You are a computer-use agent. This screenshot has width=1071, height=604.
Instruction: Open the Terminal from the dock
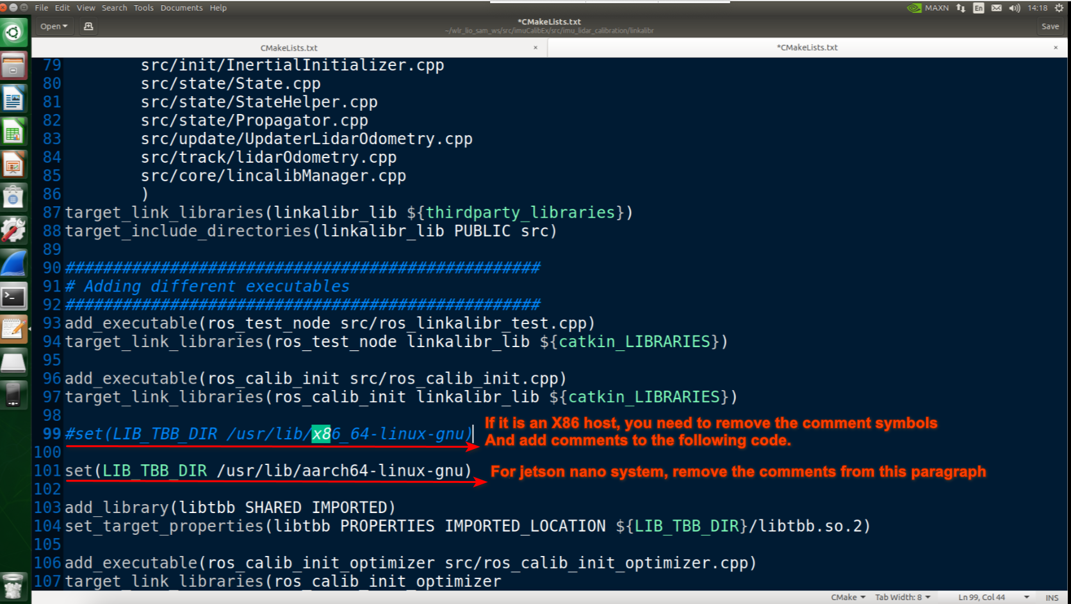(x=13, y=297)
